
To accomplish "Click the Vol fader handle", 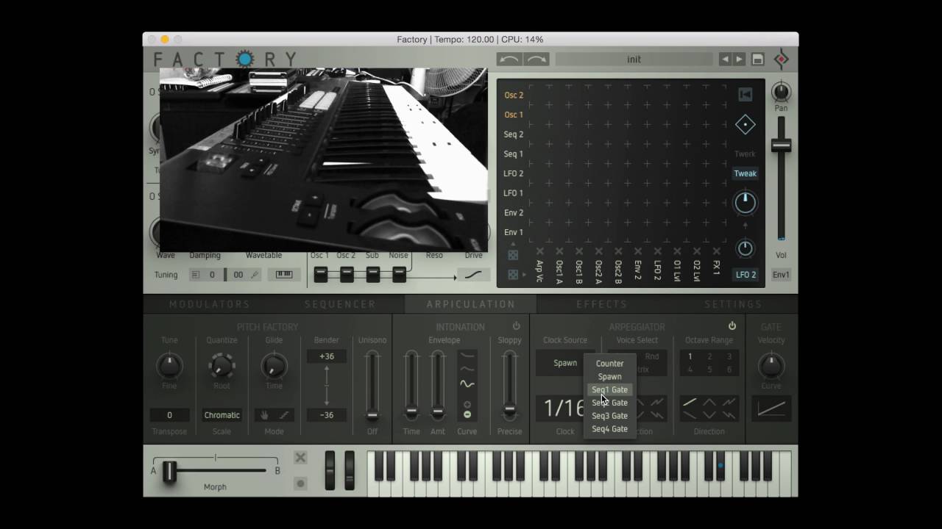I will point(781,145).
